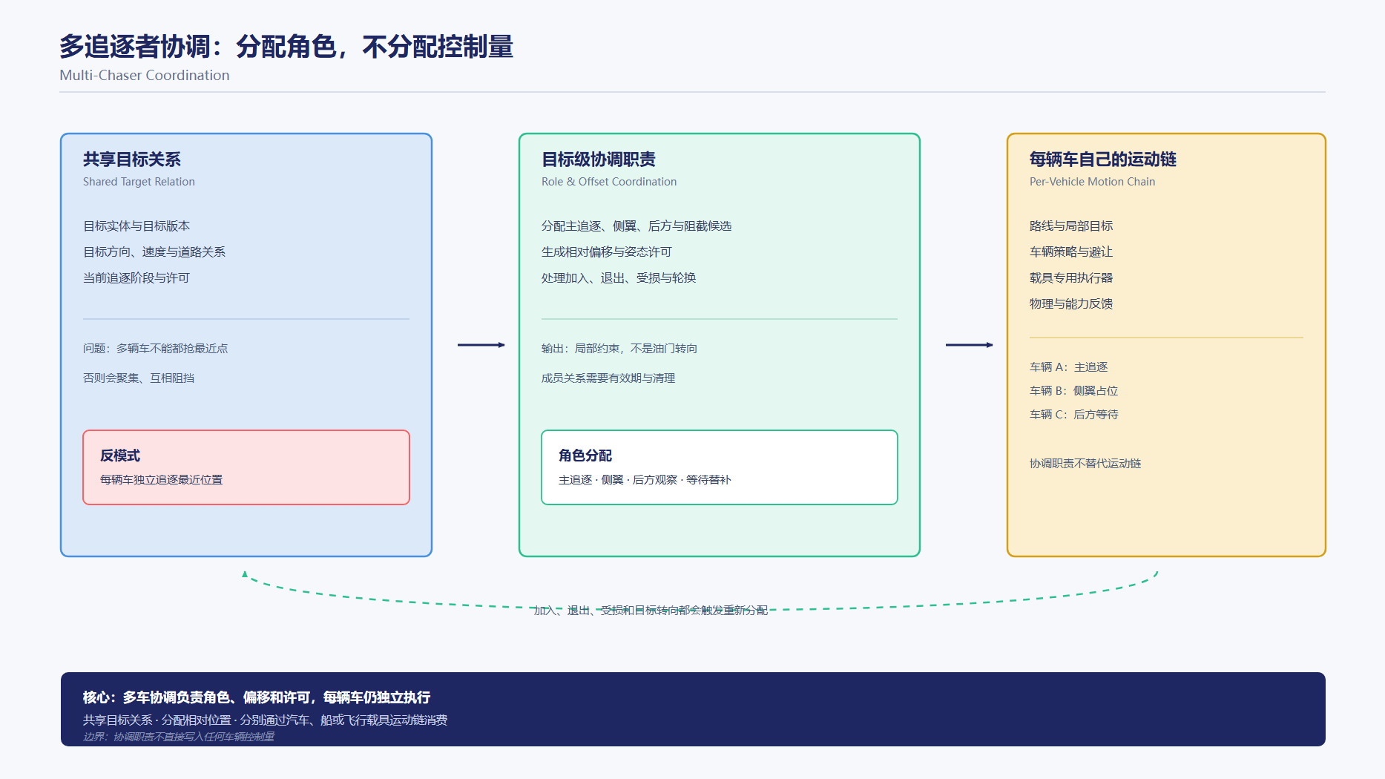The height and width of the screenshot is (779, 1385).
Task: Click the dashed feedback arrowhead under blue panel
Action: tap(245, 574)
